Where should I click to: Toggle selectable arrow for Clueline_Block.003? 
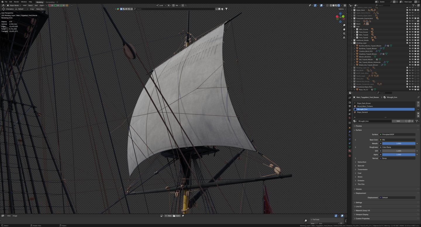coord(410,51)
